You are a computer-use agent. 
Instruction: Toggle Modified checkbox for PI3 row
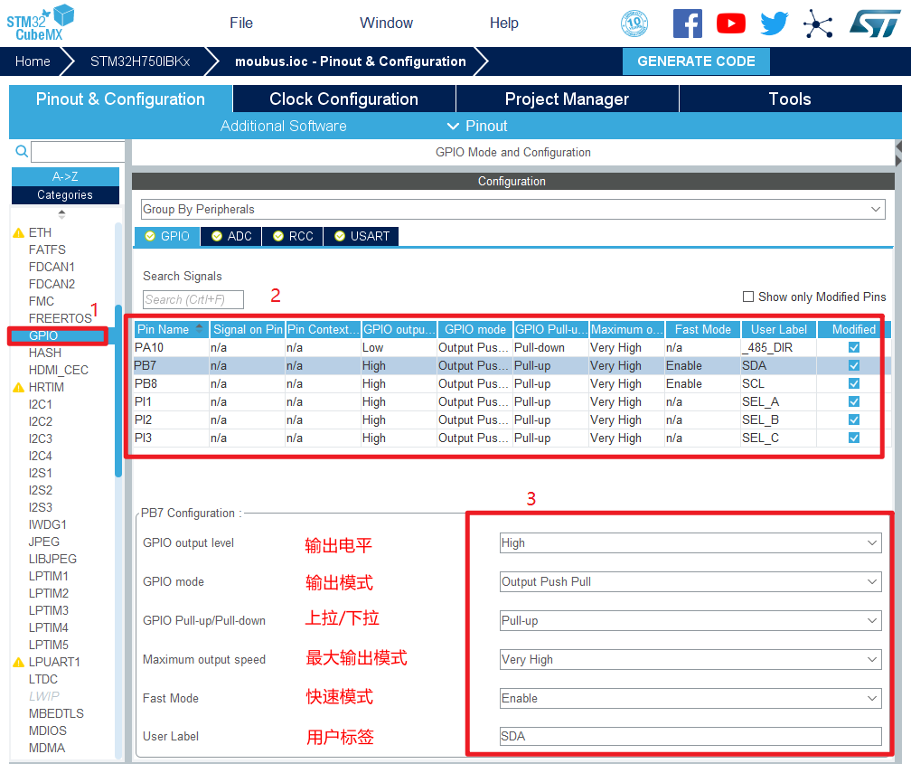tap(853, 438)
